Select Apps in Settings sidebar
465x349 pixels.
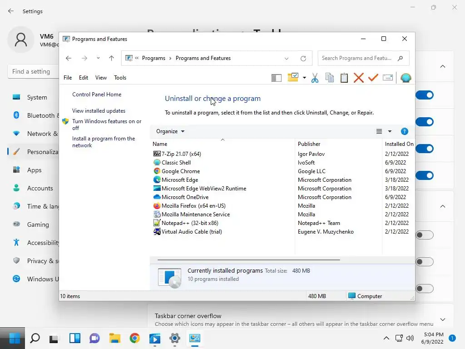point(34,170)
